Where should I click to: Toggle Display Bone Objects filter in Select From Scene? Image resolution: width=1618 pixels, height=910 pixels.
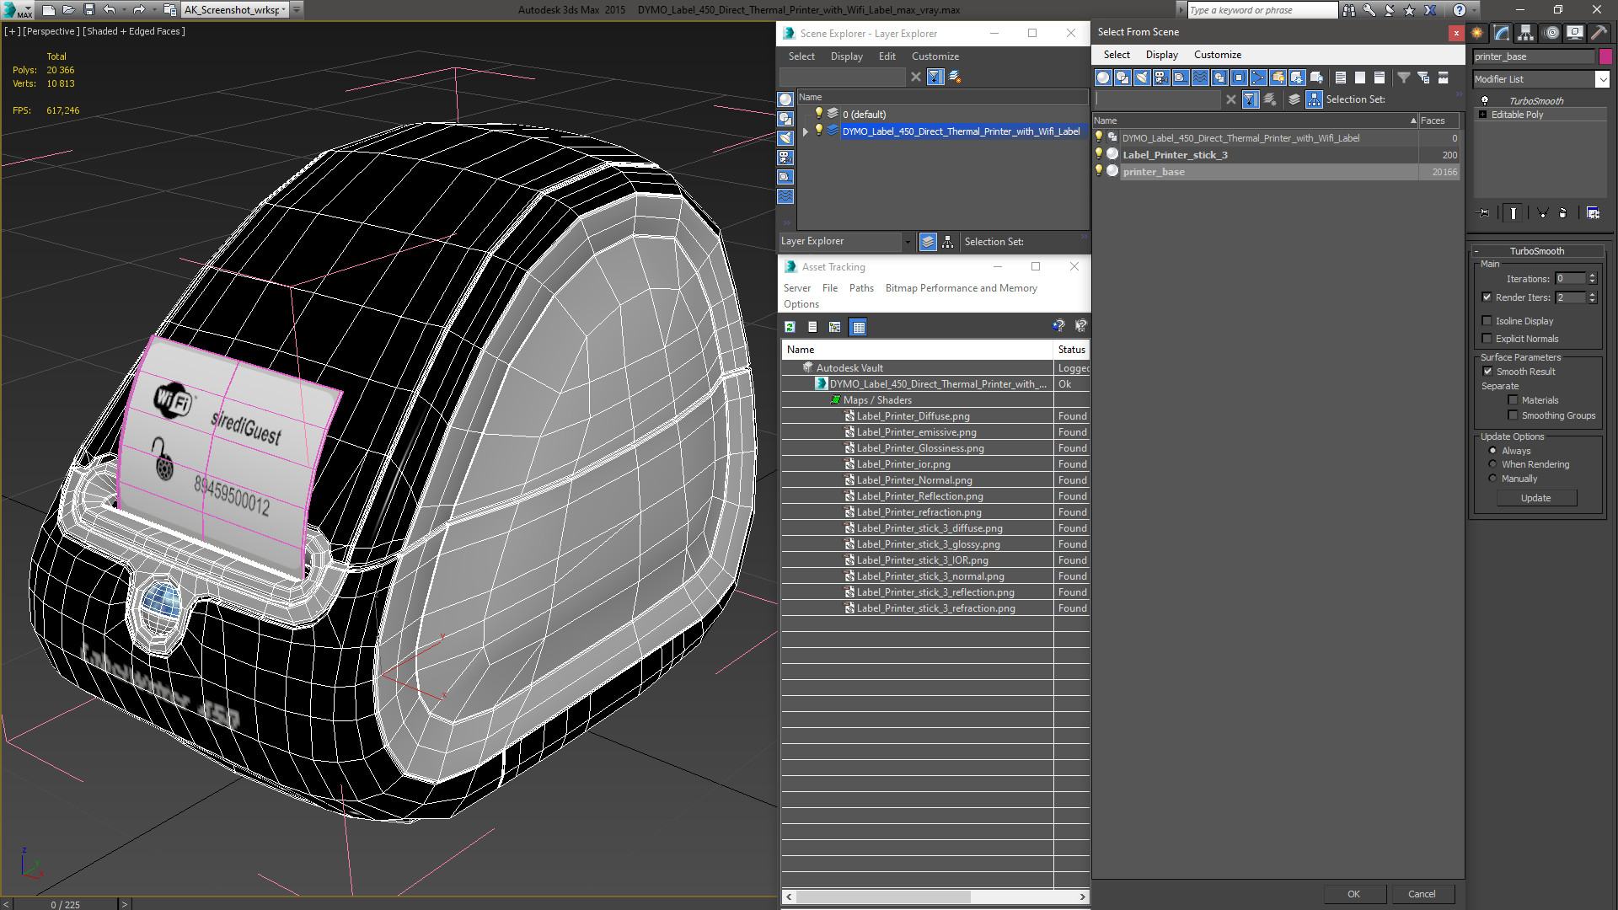[1258, 78]
